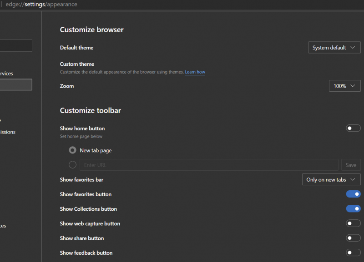Viewport: 364px width, 262px height.
Task: Turn on Show share button toggle
Action: pos(353,238)
